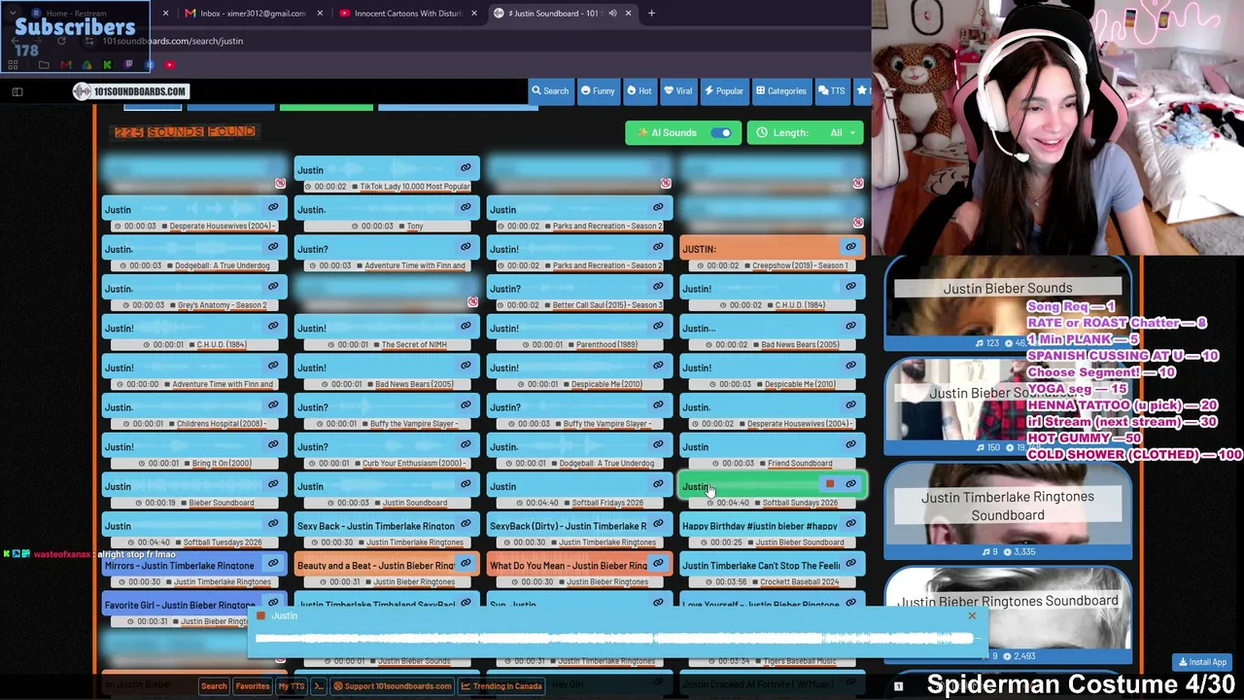The image size is (1244, 700).
Task: Mute the Justin Soundboard tab audio icon
Action: 612,14
